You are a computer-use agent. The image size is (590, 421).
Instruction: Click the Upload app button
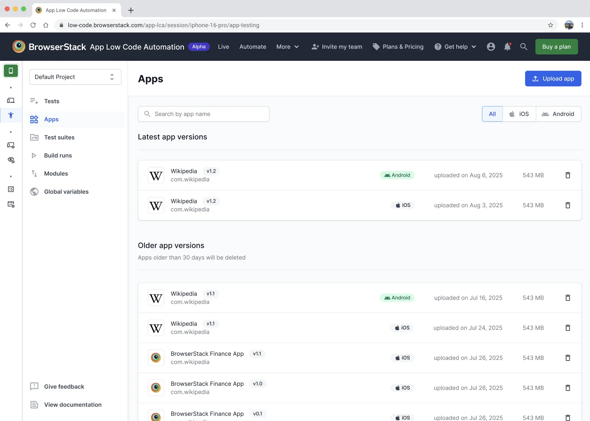click(x=553, y=78)
